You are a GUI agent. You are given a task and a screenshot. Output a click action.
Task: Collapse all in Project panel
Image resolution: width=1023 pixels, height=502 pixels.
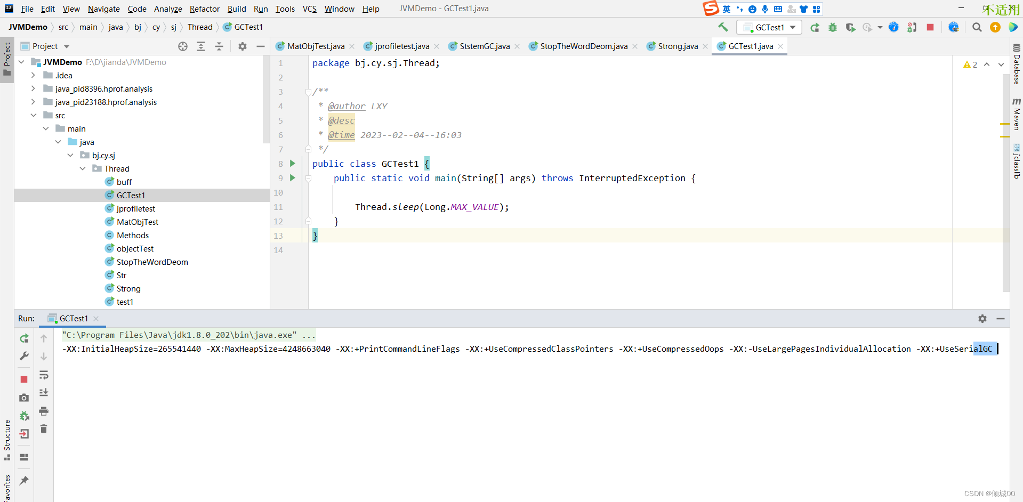(x=219, y=46)
